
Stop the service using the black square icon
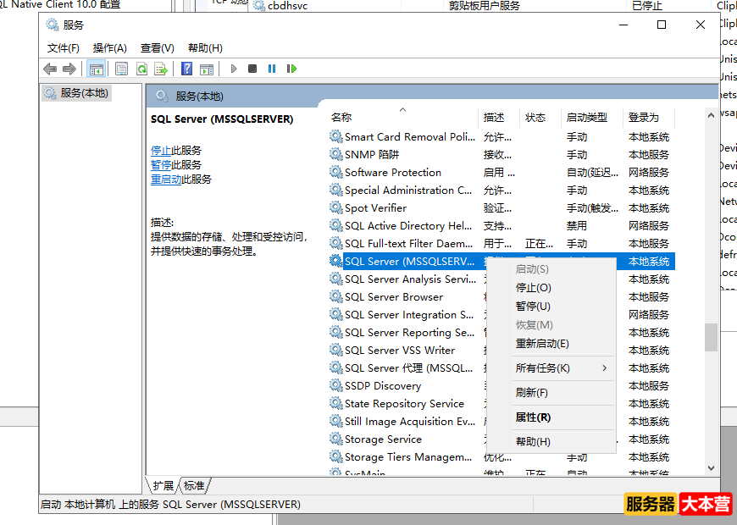pos(252,69)
